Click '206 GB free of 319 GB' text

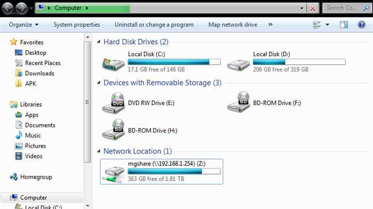(281, 69)
